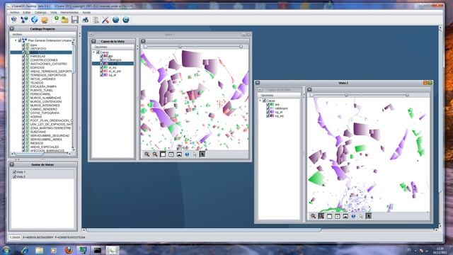The image size is (453, 255).
Task: Click the network nodes icon in main toolbar
Action: click(x=24, y=20)
